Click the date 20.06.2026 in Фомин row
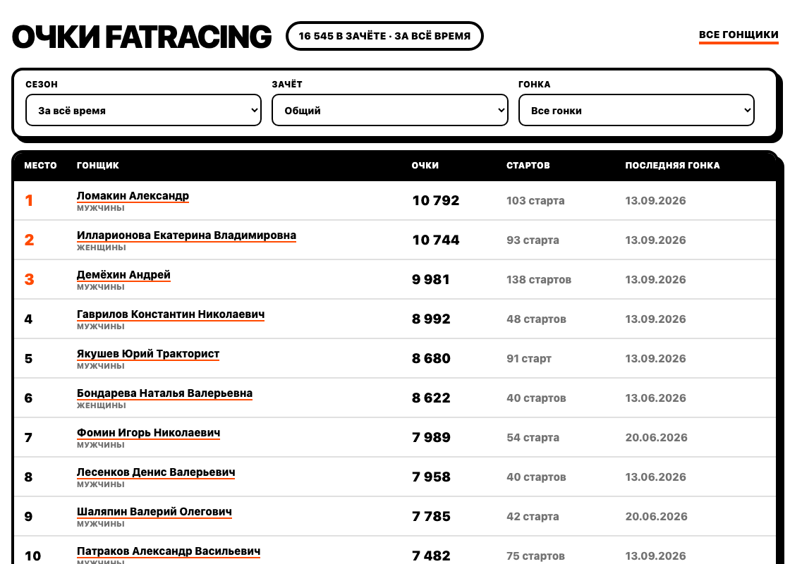Screen dimensions: 790x564 coord(657,437)
